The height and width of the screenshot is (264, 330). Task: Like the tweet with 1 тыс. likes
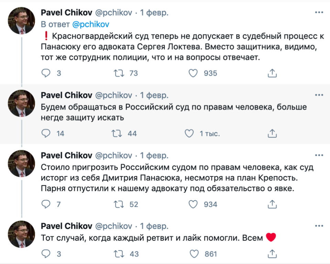point(189,133)
